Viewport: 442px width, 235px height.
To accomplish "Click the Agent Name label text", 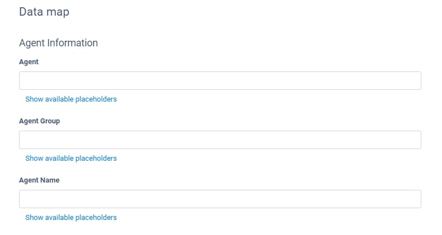I will click(39, 180).
